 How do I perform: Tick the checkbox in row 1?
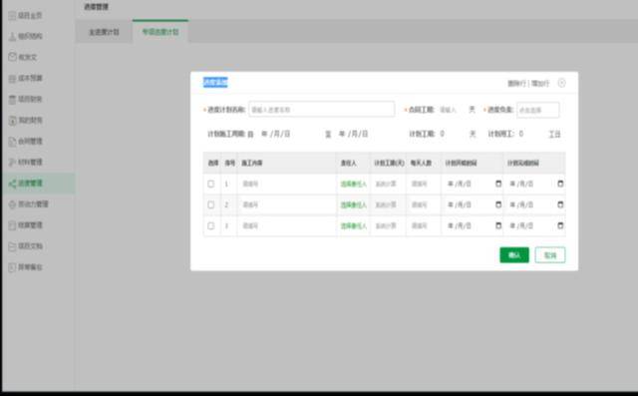point(210,184)
